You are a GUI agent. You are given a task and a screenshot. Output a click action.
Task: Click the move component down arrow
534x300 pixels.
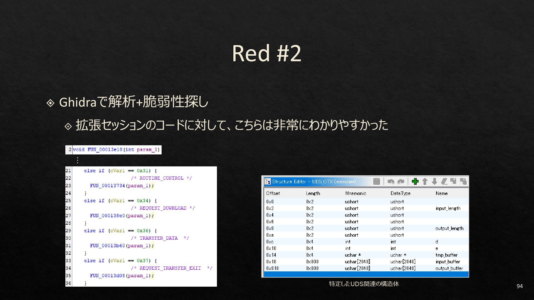click(x=434, y=181)
